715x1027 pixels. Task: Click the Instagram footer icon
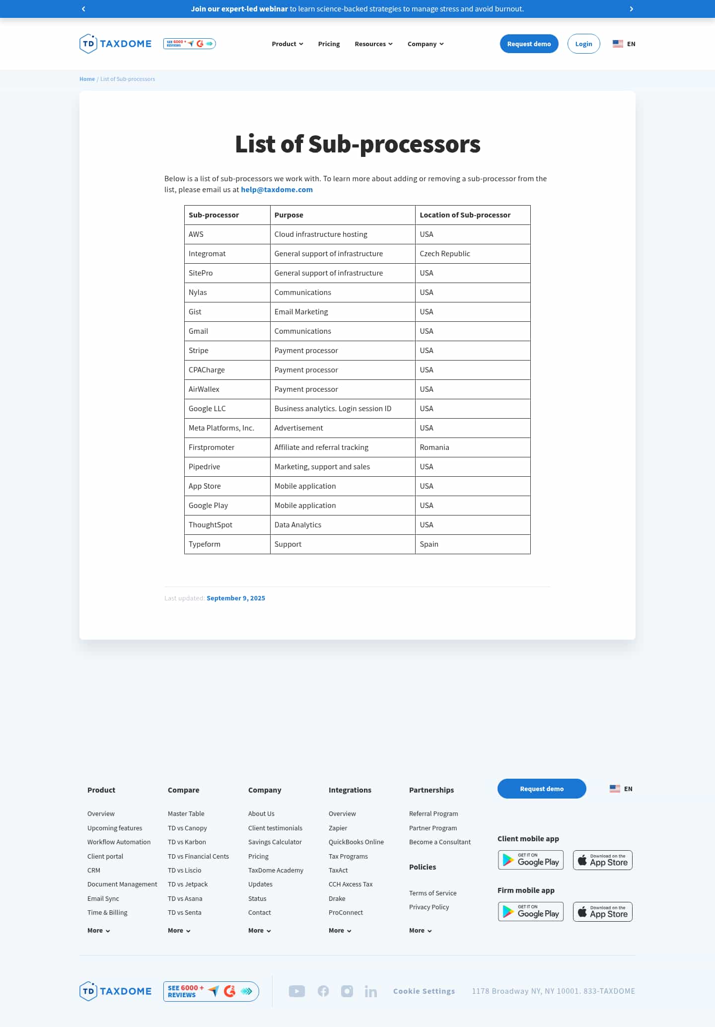tap(347, 991)
